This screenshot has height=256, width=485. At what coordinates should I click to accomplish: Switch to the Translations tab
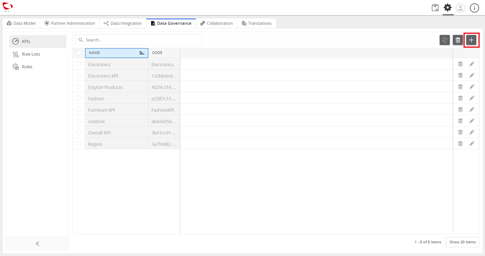click(x=257, y=23)
